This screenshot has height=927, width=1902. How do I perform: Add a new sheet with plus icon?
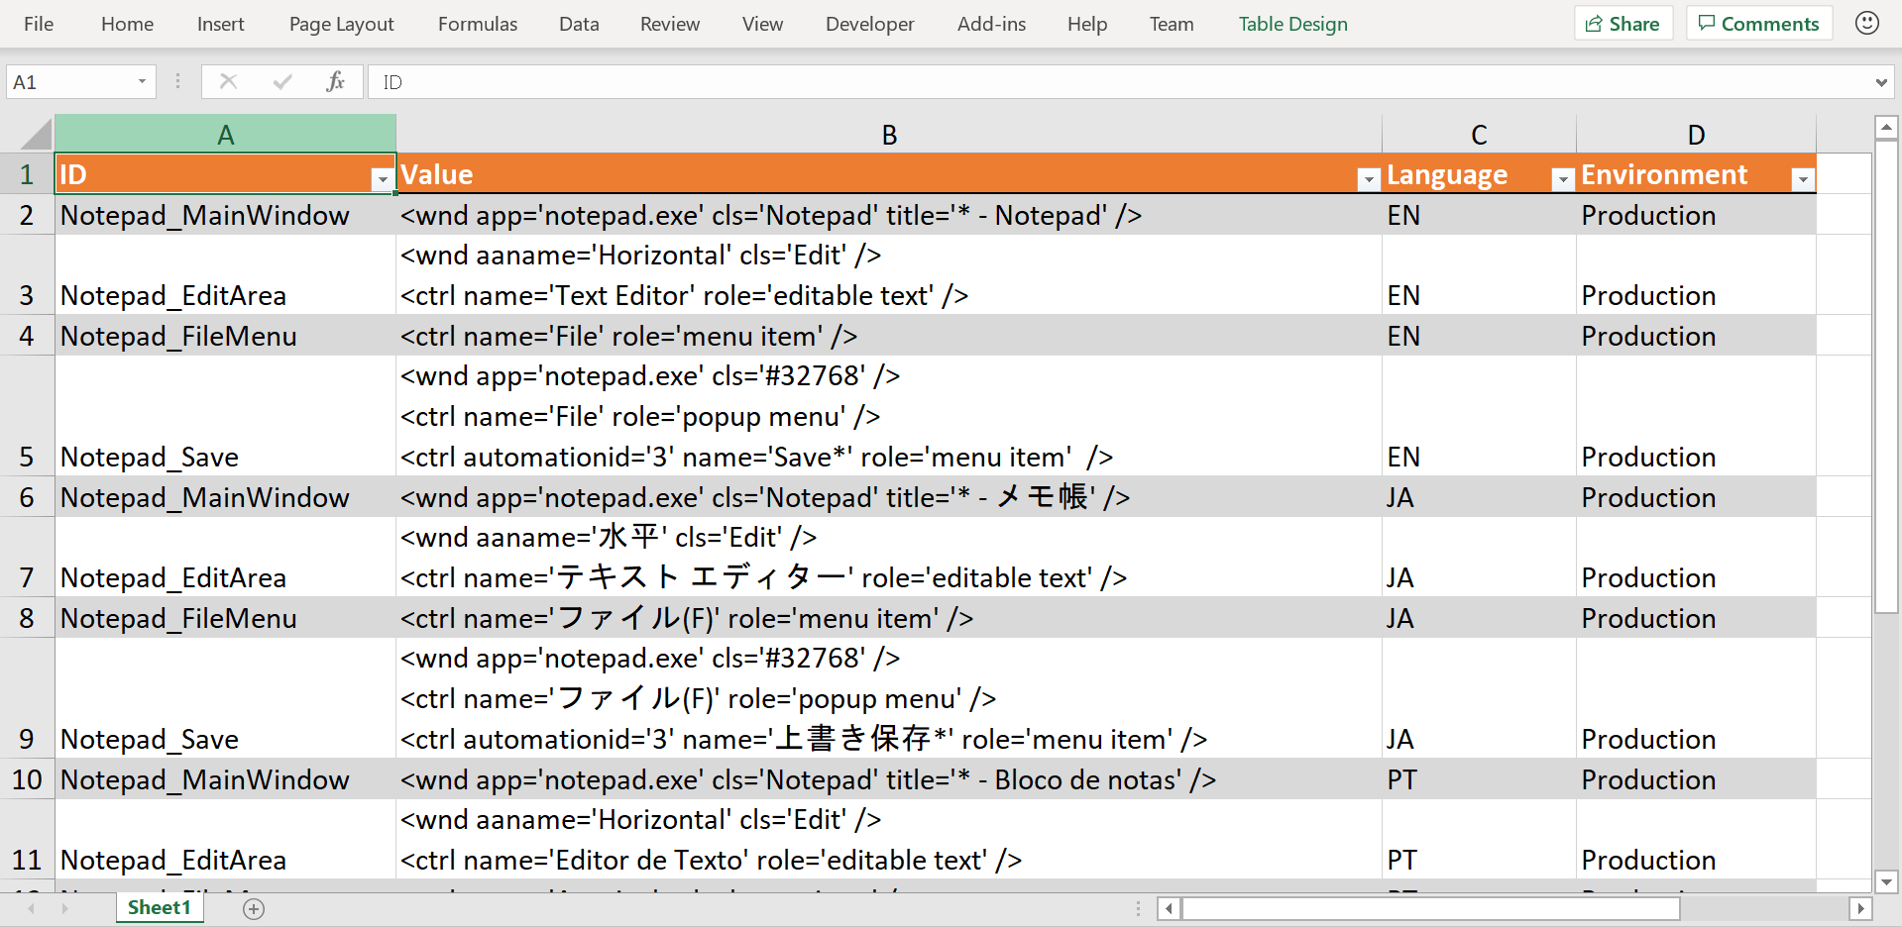click(254, 908)
